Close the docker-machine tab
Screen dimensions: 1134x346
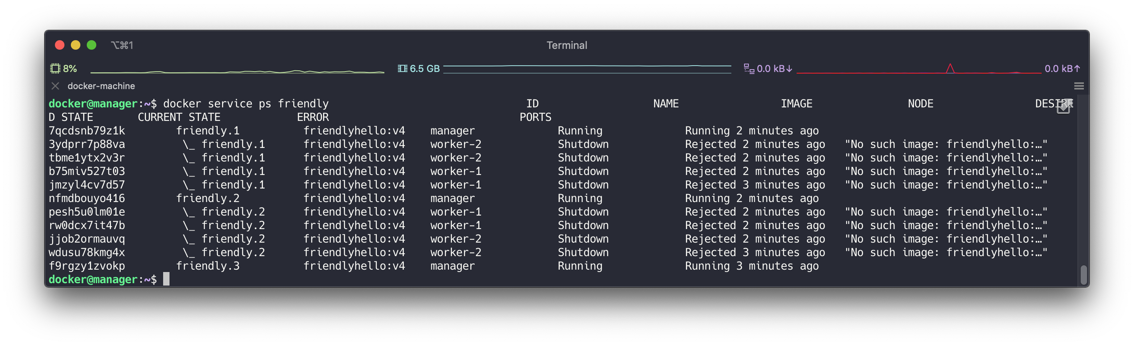point(55,86)
